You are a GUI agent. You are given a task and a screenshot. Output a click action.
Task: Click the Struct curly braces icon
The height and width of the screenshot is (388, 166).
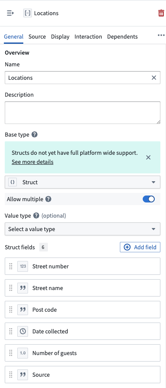[x=13, y=183]
